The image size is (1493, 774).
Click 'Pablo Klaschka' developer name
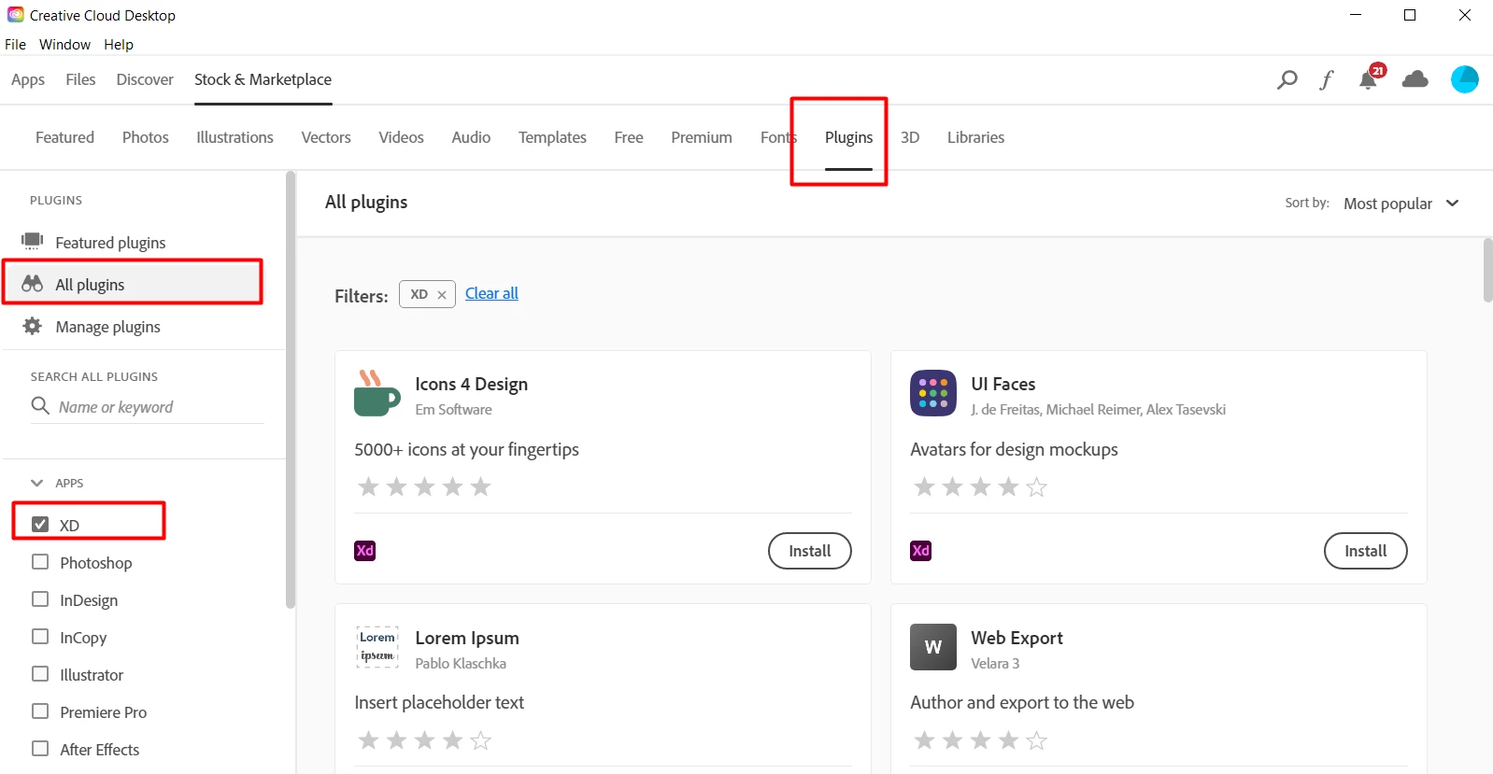pos(461,663)
